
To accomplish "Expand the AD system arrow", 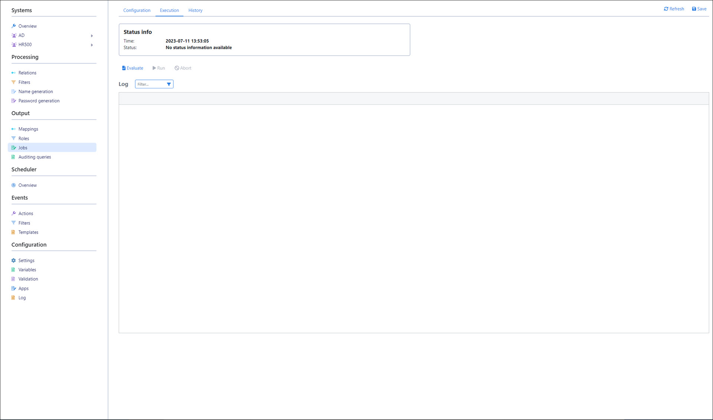I will tap(92, 36).
